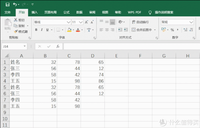200x128 pixels.
Task: Click the Save icon in quick access toolbar
Action: tap(7, 5)
